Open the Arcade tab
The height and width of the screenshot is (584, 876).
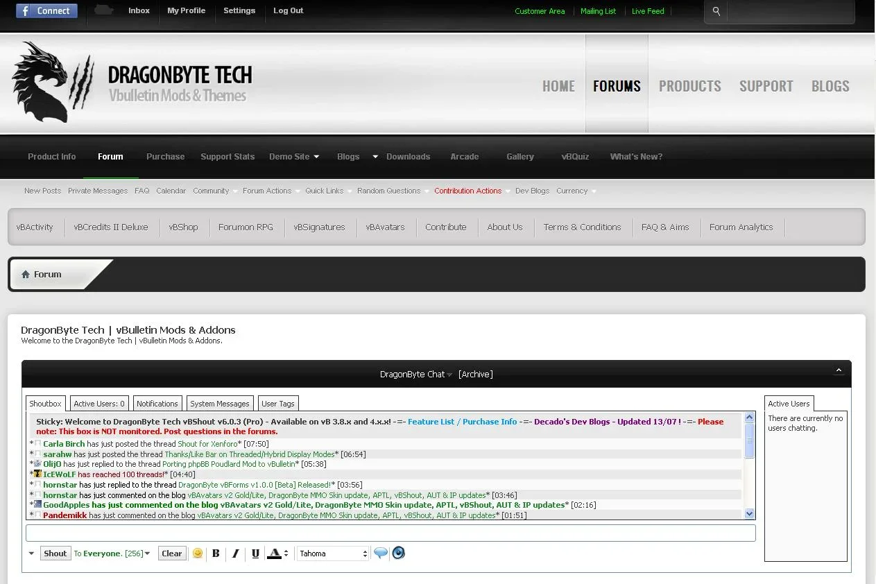point(465,157)
